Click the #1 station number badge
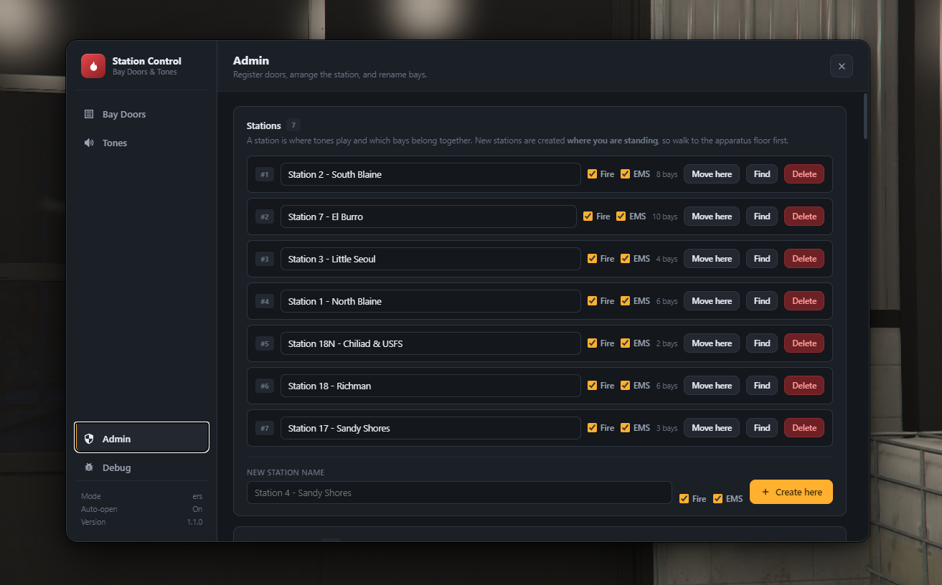The height and width of the screenshot is (585, 942). coord(265,174)
